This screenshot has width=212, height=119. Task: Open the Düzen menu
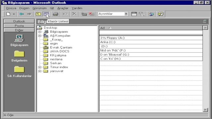coord(24,8)
